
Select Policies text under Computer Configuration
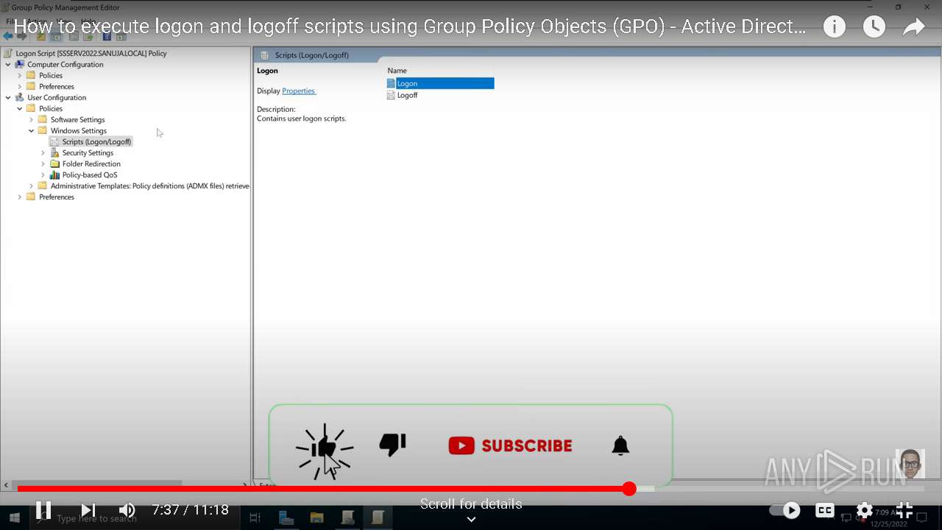(51, 75)
